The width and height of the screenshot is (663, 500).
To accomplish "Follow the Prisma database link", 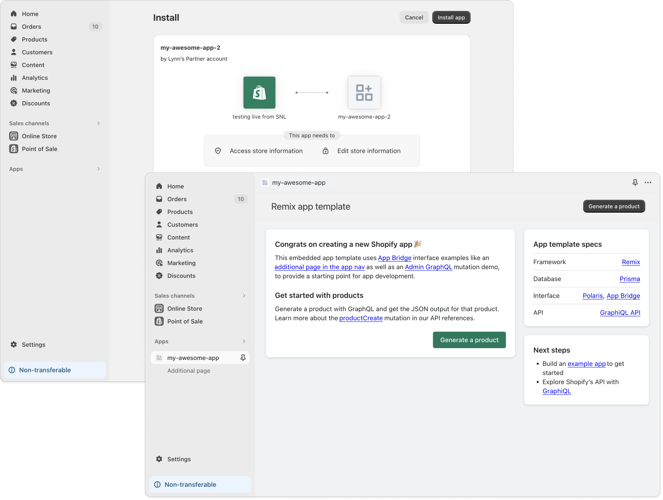I will coord(629,279).
